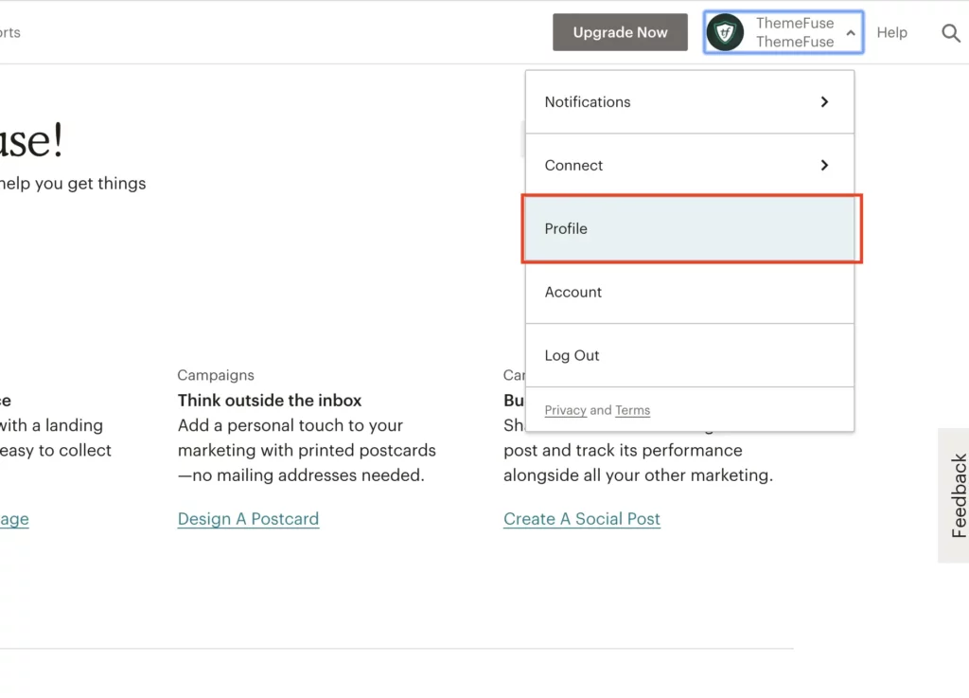This screenshot has height=698, width=969.
Task: Click the ThemeFuse shield avatar icon
Action: pos(725,31)
